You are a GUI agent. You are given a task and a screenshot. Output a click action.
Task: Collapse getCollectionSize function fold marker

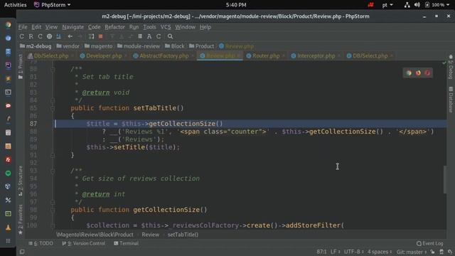[x=53, y=210]
